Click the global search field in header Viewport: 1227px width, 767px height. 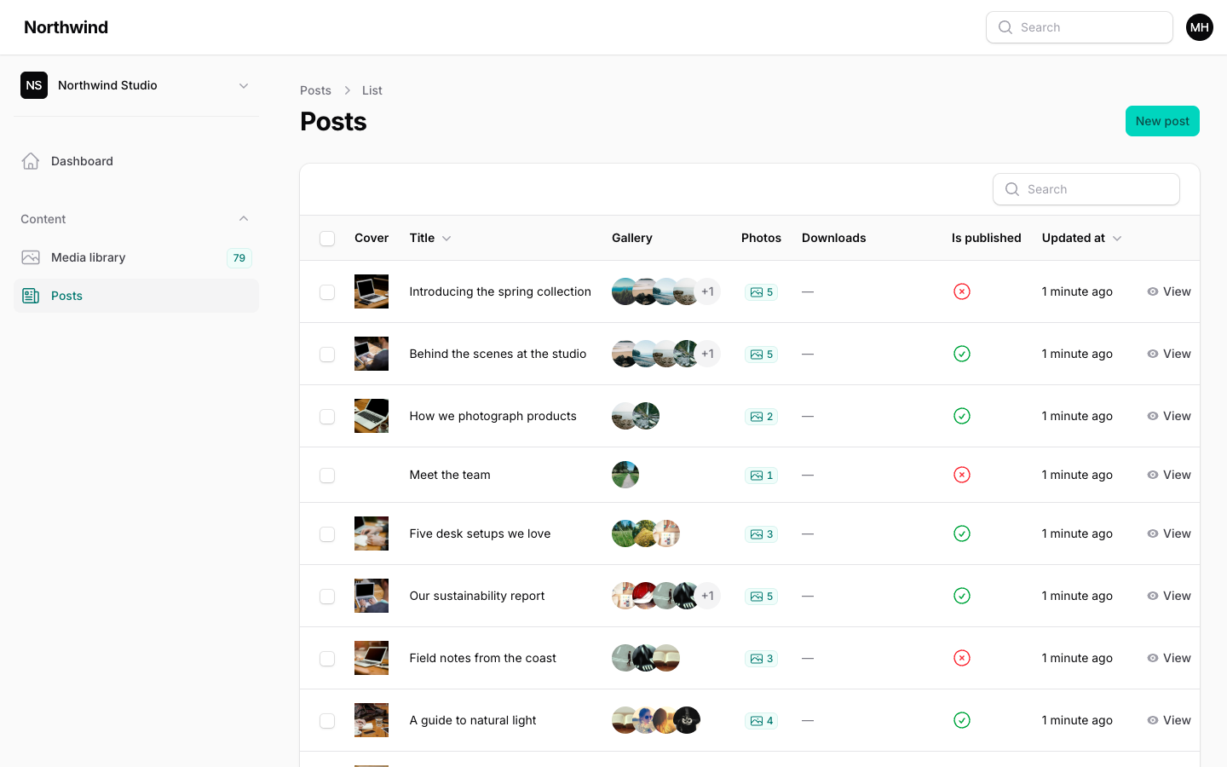(x=1080, y=27)
